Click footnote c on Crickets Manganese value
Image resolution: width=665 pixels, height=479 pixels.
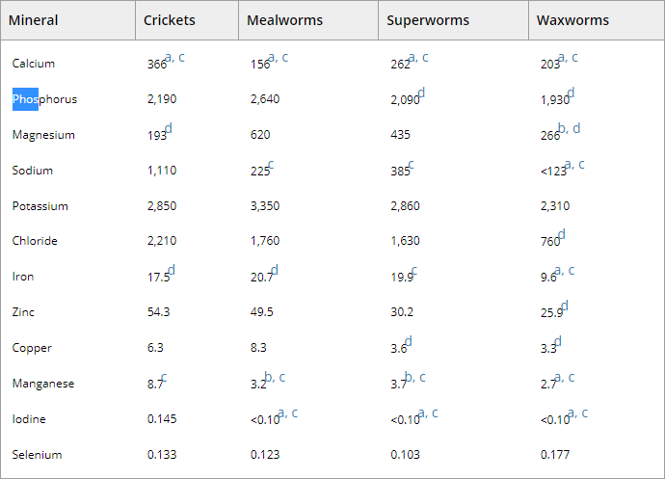[x=164, y=377]
